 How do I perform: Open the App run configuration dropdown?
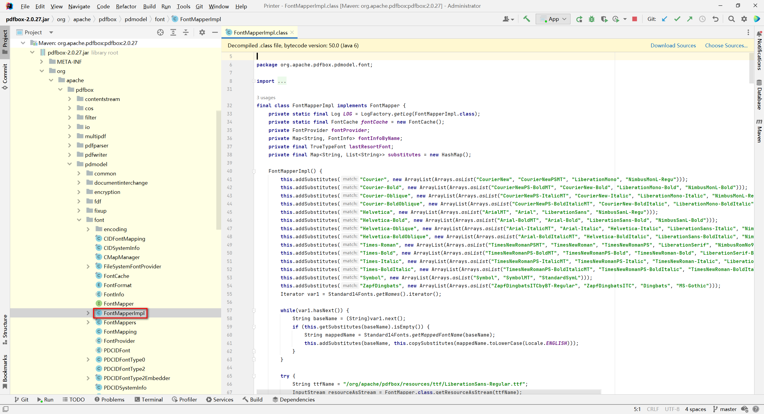click(553, 19)
